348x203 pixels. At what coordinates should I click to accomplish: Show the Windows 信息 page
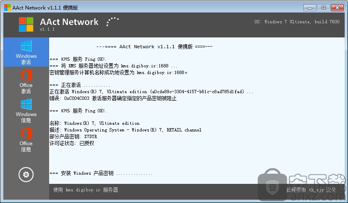26,111
